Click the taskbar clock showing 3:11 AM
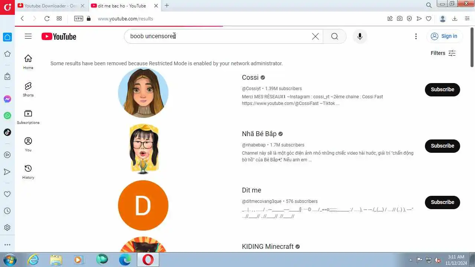 [x=455, y=260]
